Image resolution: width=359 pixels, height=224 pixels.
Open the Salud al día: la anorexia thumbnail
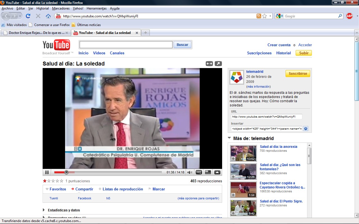point(243,153)
